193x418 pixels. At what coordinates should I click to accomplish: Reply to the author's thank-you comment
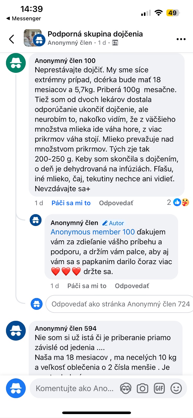132,286
